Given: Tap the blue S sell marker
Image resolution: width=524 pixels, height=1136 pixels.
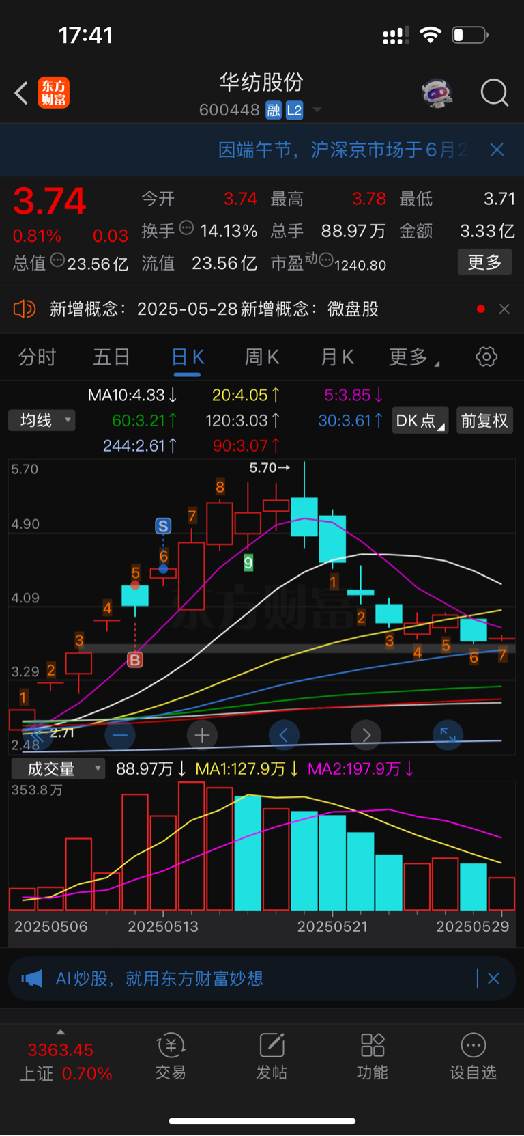Looking at the screenshot, I should [163, 526].
